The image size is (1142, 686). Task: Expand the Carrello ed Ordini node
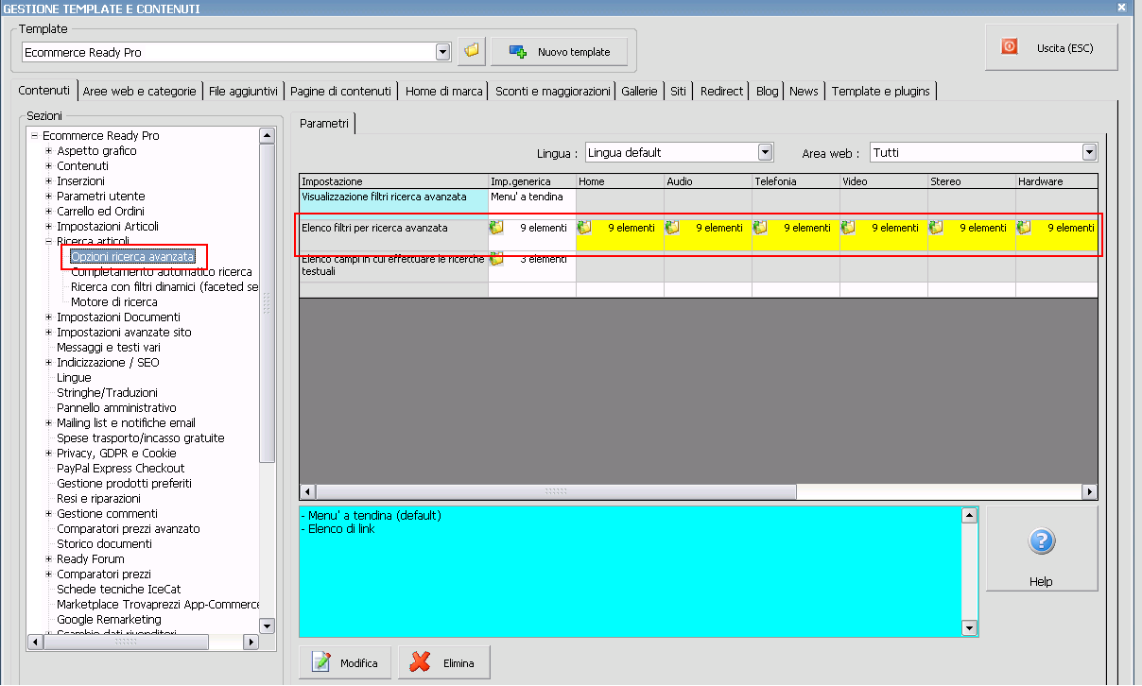(x=48, y=212)
